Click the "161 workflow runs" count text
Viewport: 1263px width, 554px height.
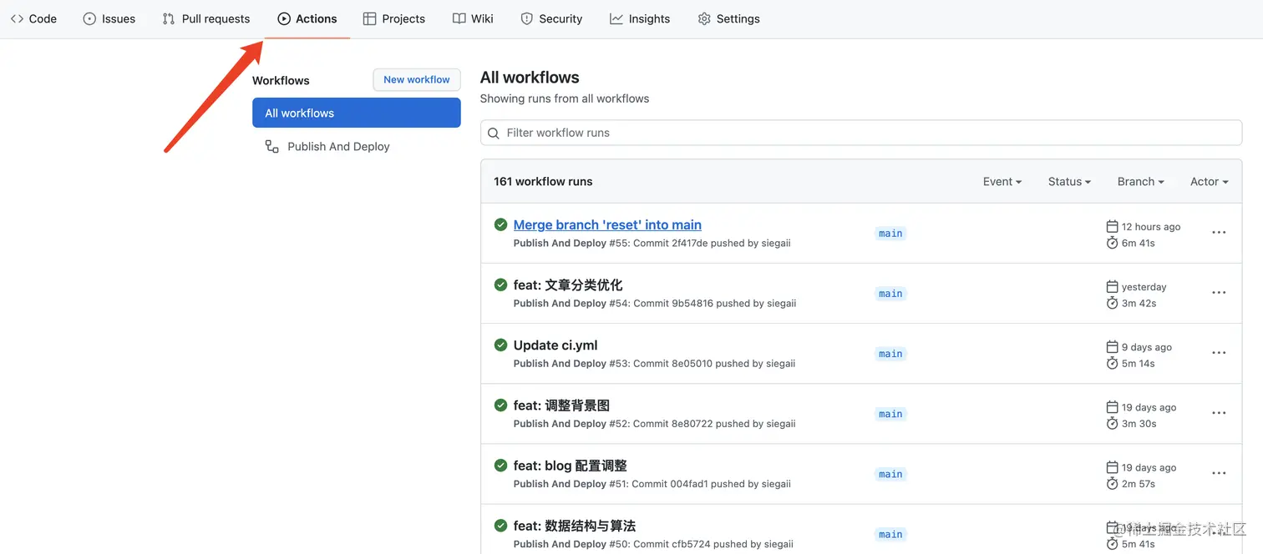543,181
